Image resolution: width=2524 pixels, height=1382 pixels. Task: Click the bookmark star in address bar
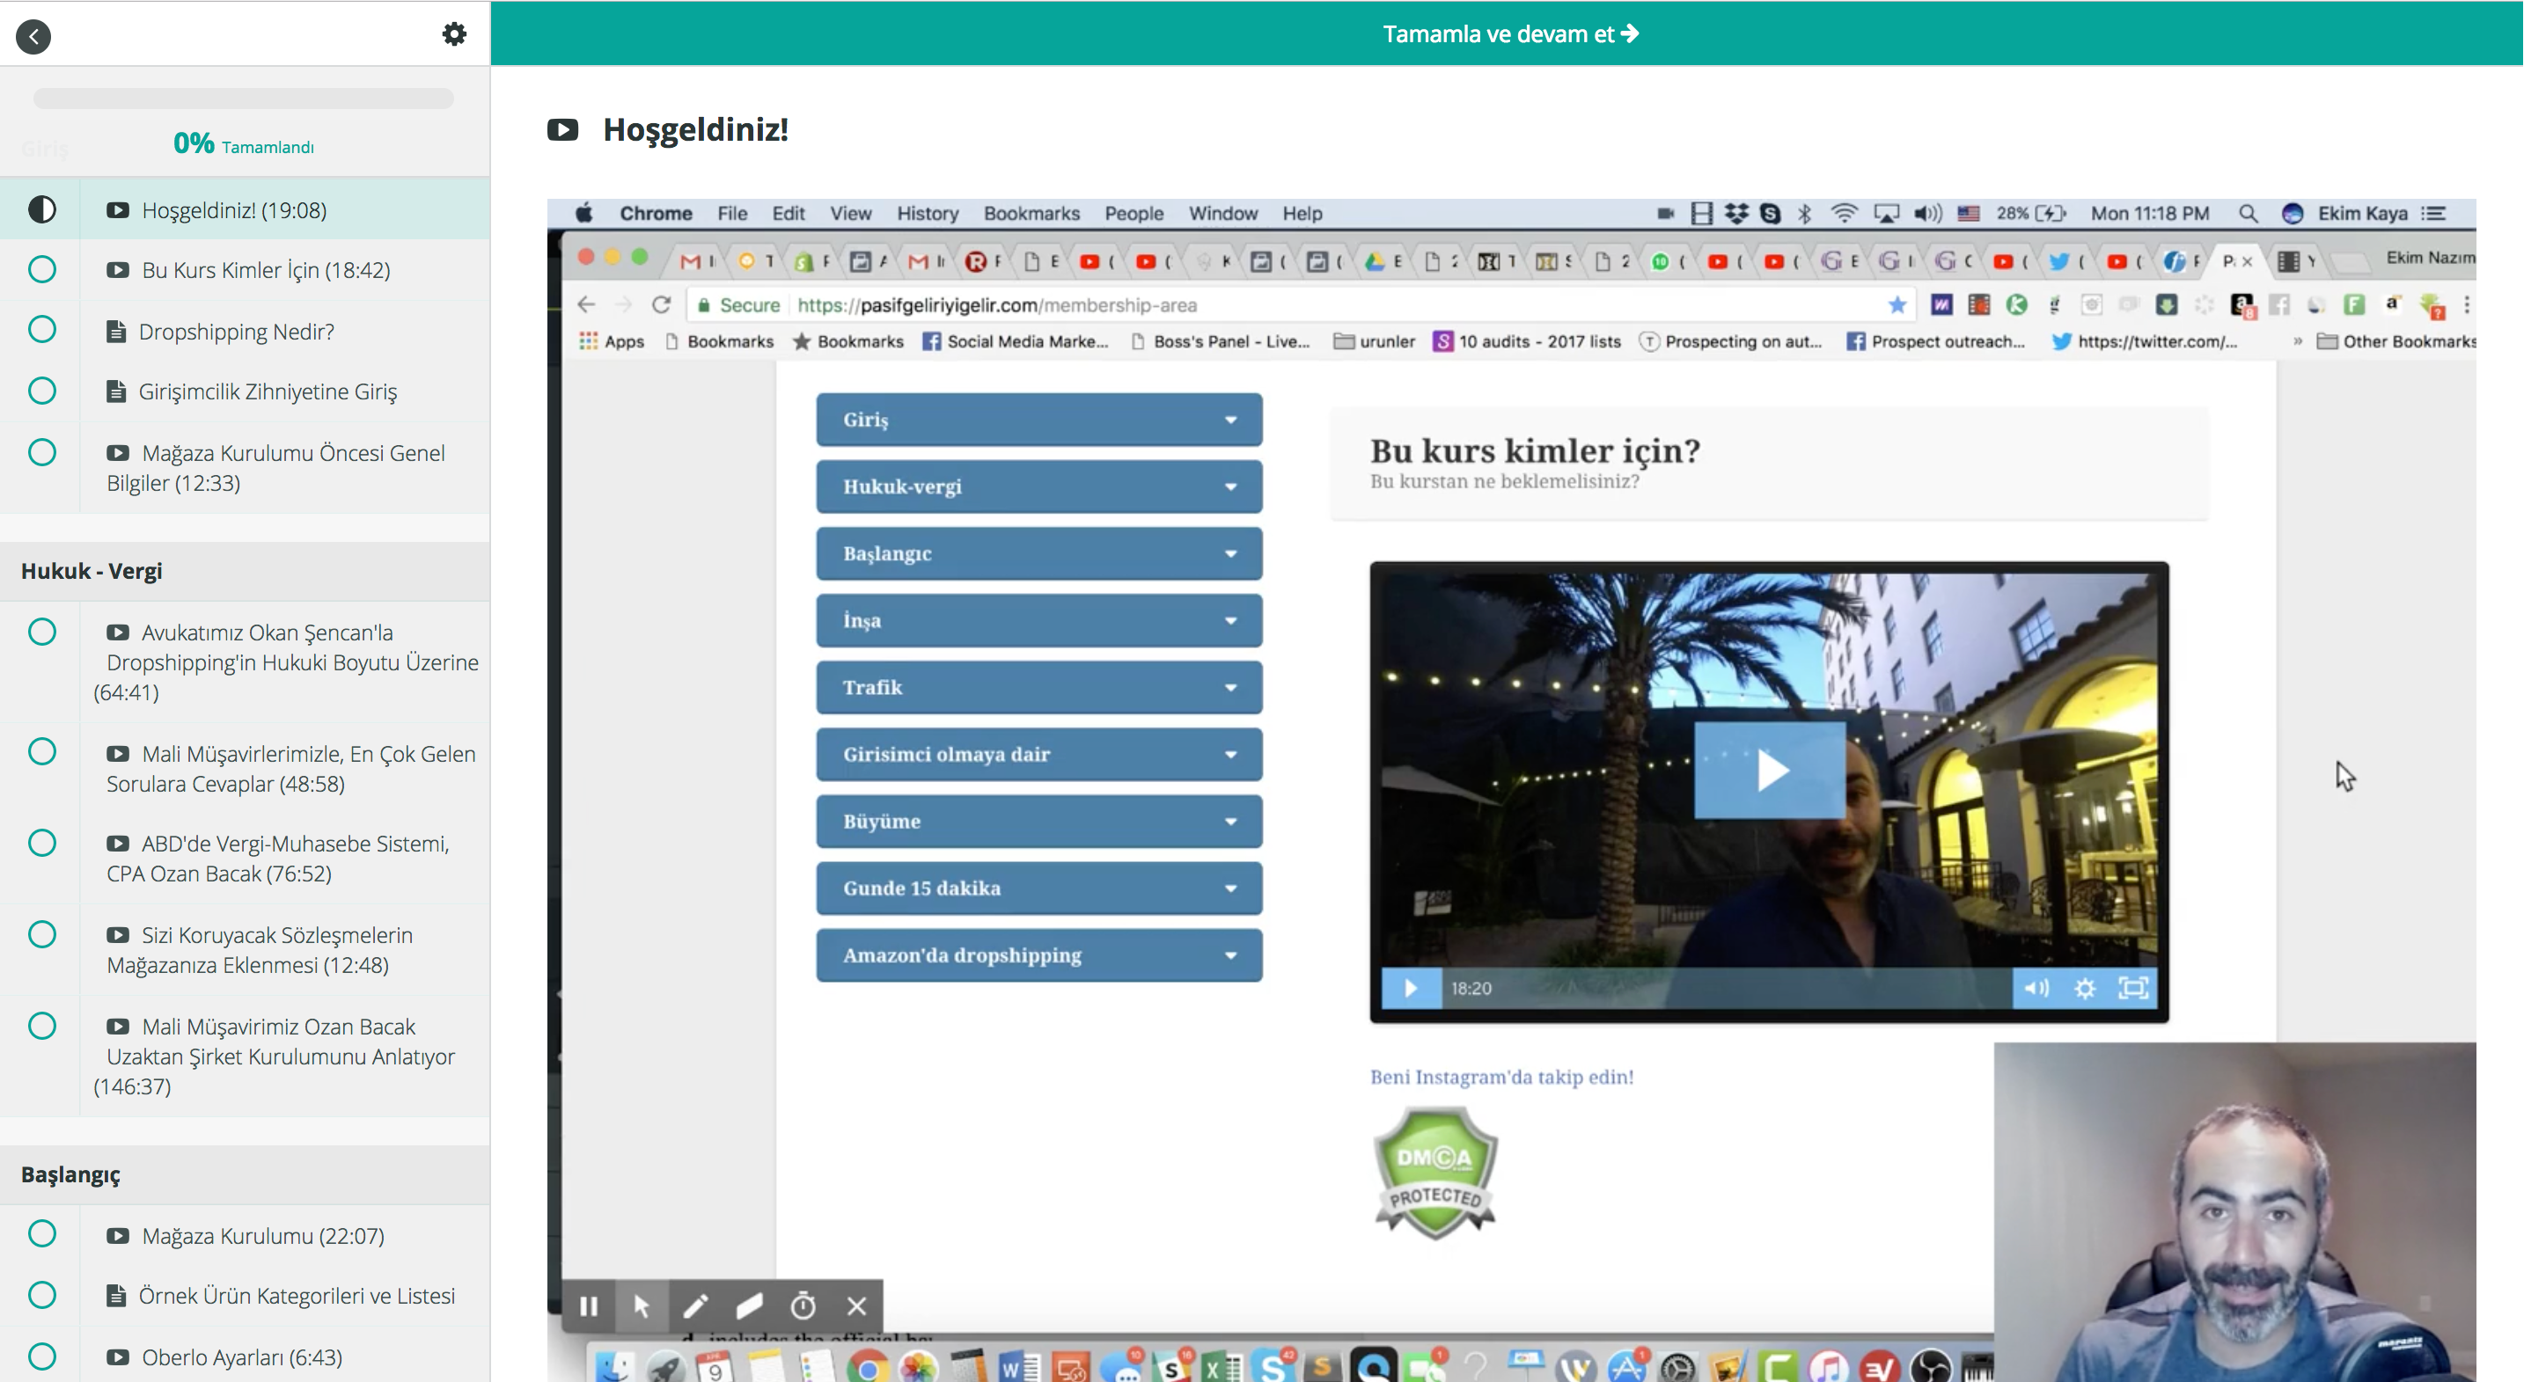click(x=1897, y=304)
